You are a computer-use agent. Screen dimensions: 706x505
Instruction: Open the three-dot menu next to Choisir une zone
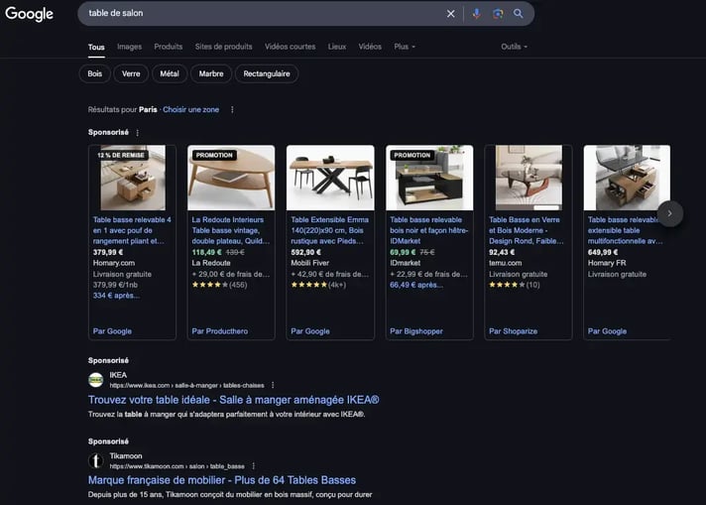pyautogui.click(x=232, y=109)
